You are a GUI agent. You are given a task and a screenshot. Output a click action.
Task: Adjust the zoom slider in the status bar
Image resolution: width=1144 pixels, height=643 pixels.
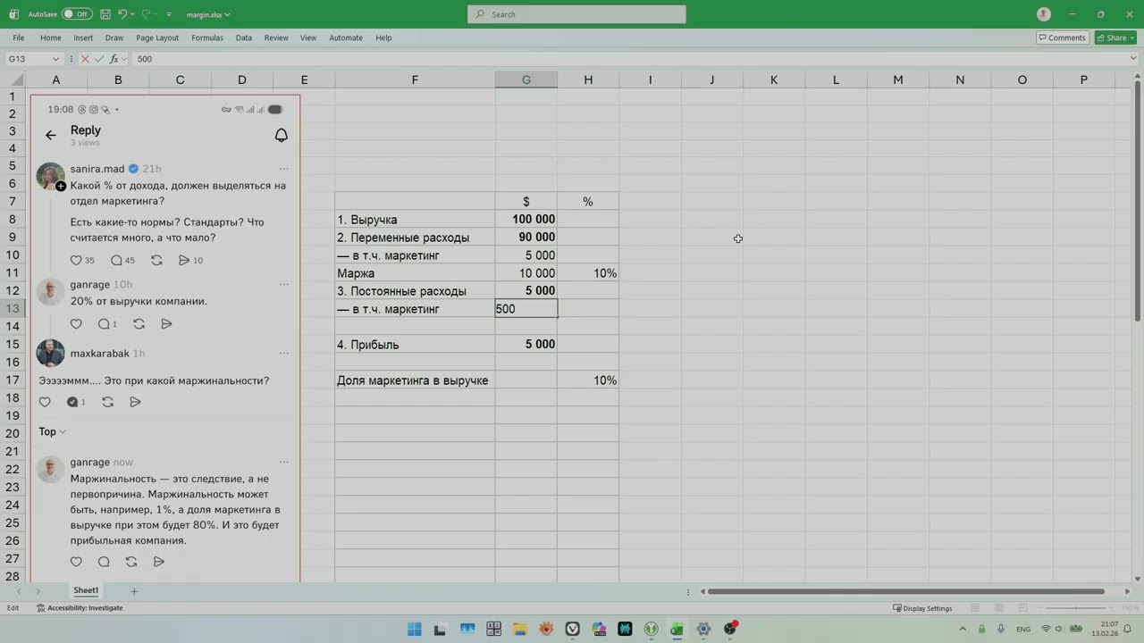(x=1078, y=608)
